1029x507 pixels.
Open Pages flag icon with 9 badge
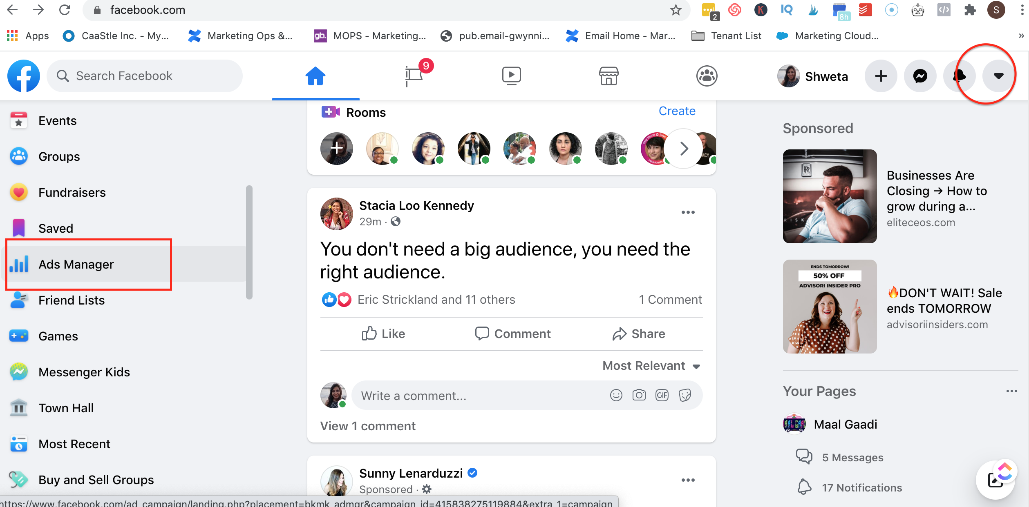coord(414,76)
